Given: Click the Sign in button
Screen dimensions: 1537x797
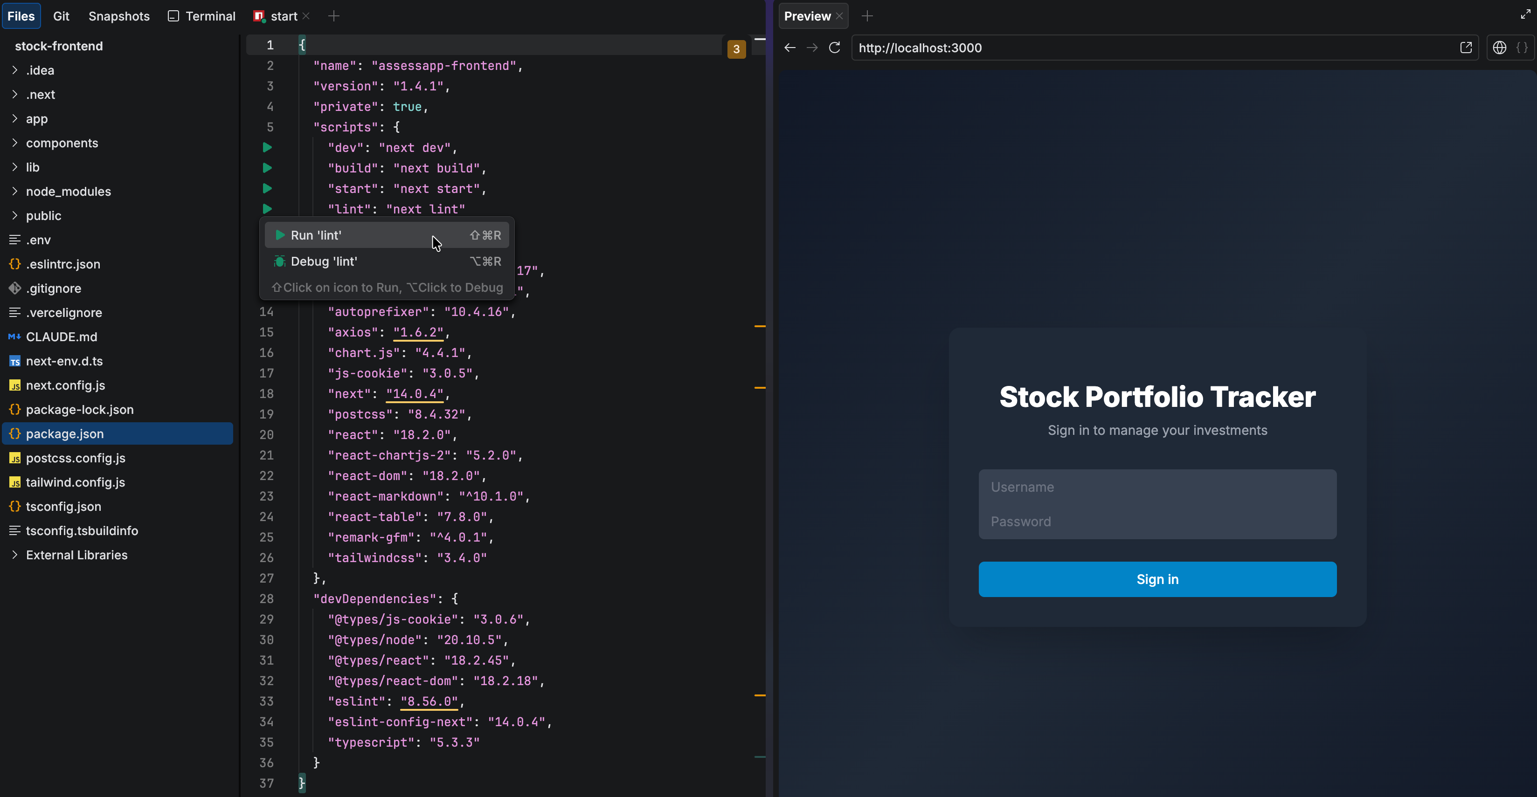Looking at the screenshot, I should pos(1156,579).
